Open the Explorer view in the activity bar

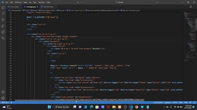(3, 7)
